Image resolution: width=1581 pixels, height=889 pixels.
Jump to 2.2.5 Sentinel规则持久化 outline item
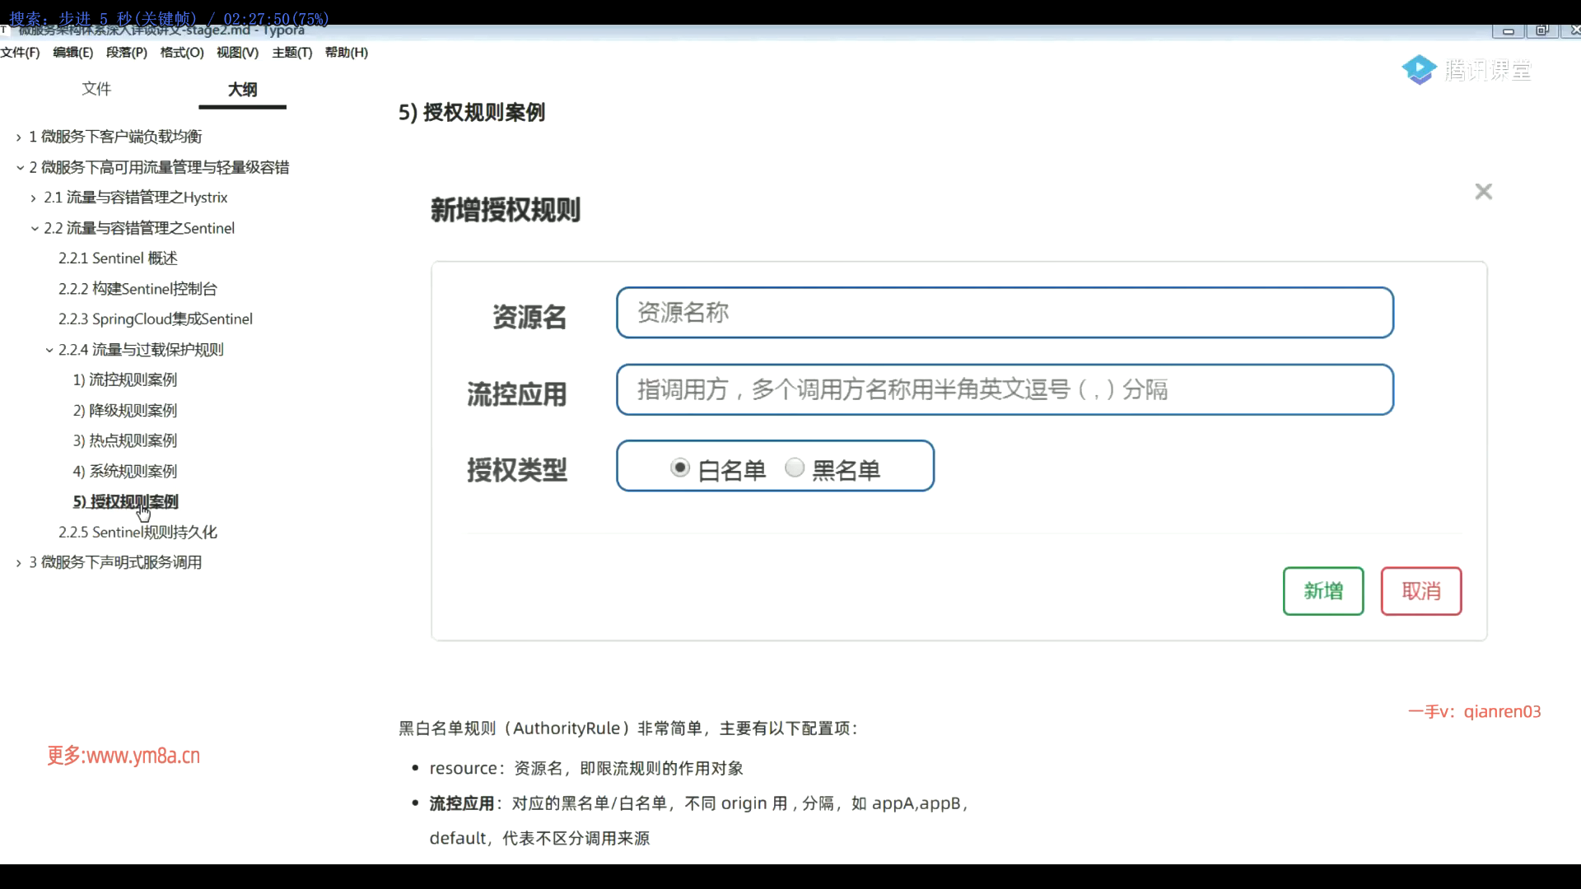[x=138, y=533]
